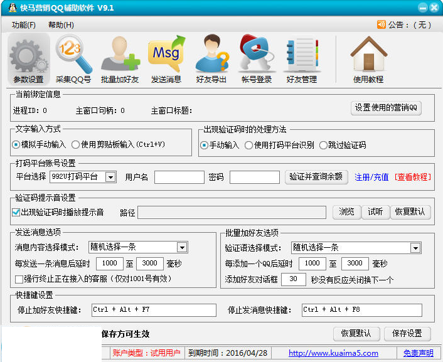Open the 批量加好友 tool
Screen dimensions: 443x362
pos(119,58)
